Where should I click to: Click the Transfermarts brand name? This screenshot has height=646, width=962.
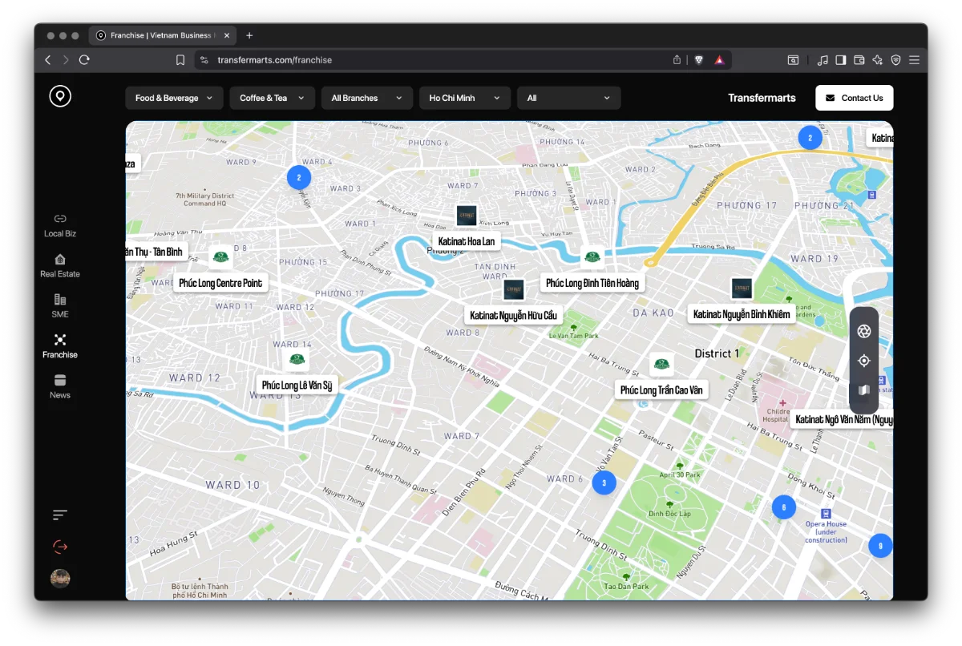coord(762,97)
